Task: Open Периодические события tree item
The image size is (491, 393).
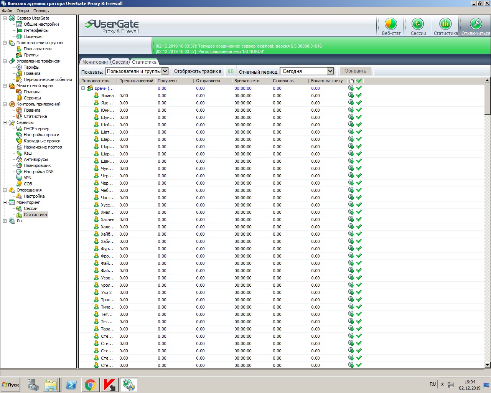Action: (x=48, y=79)
